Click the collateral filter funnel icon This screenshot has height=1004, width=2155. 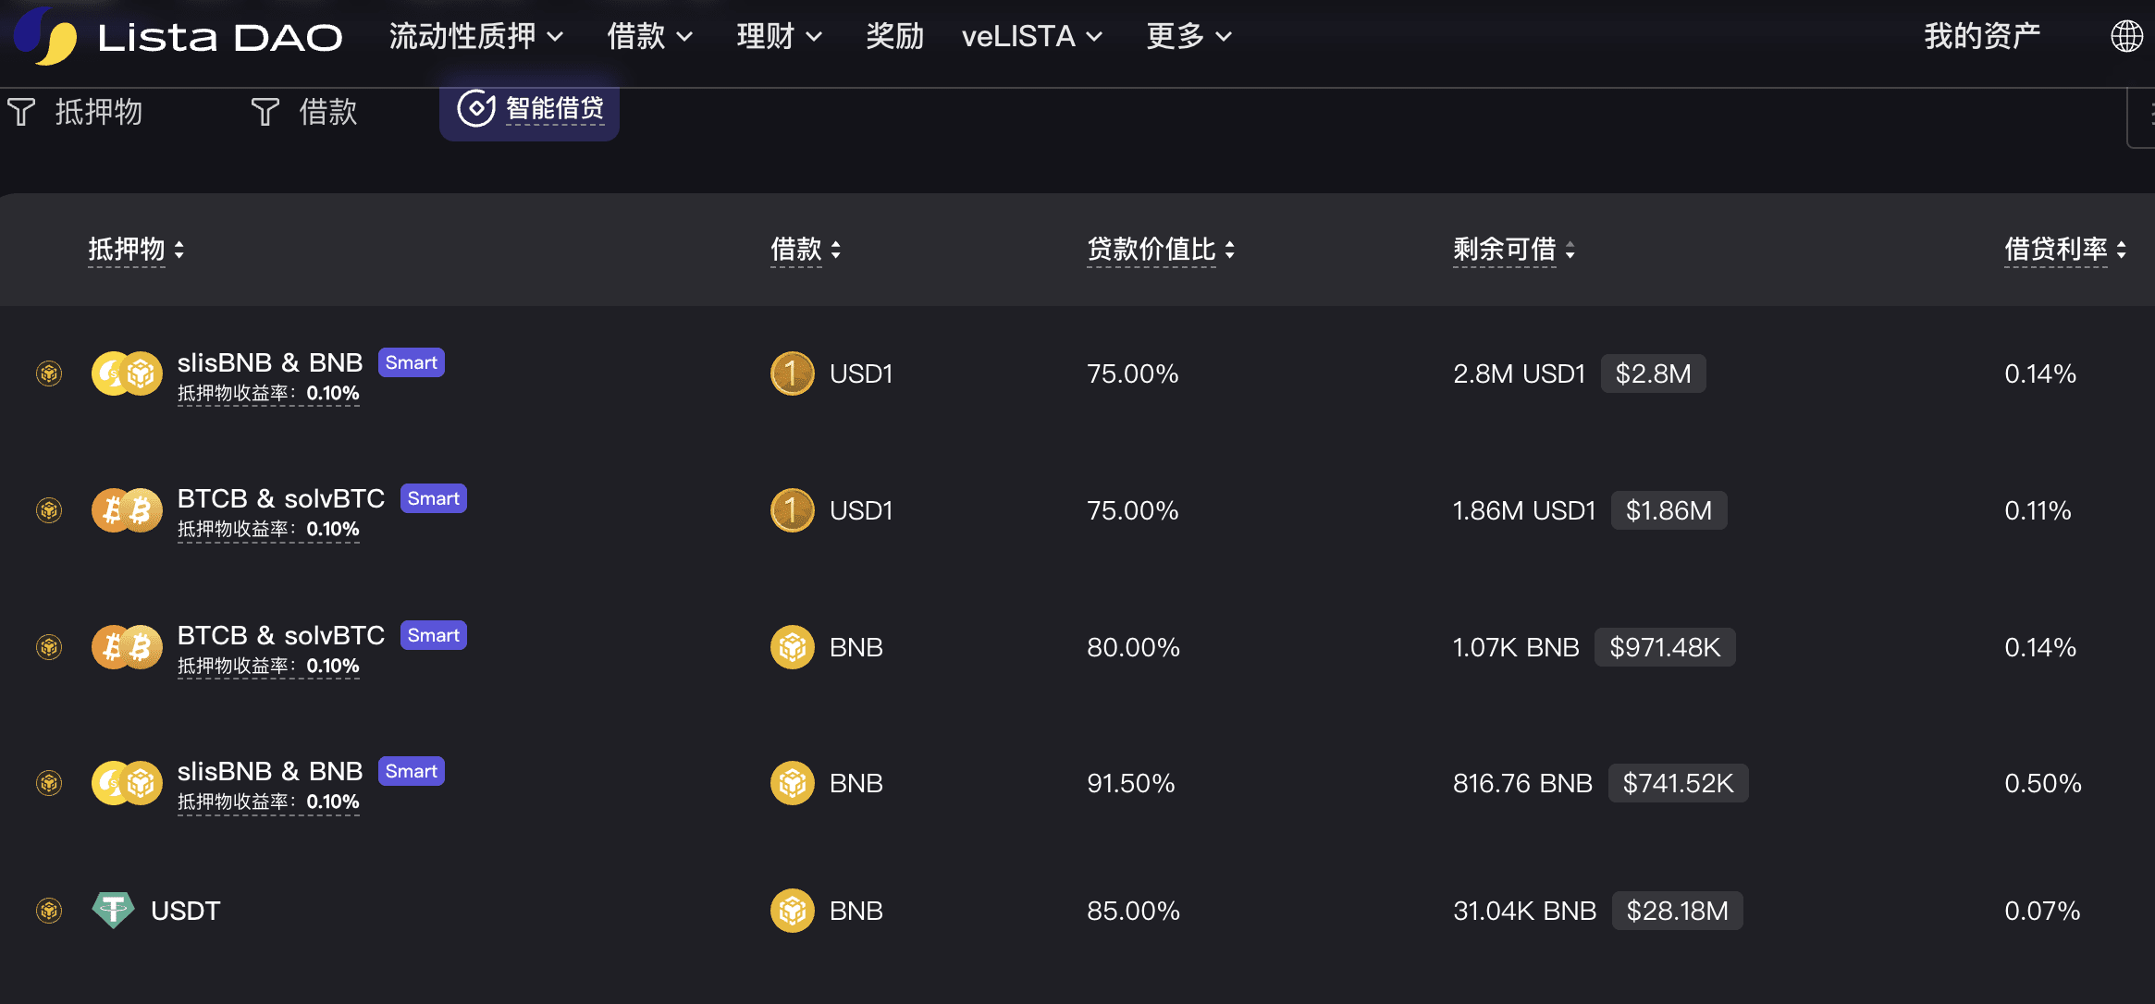click(21, 112)
